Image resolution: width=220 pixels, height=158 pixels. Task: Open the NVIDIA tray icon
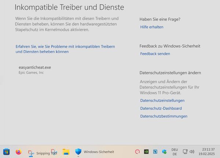[146, 152]
